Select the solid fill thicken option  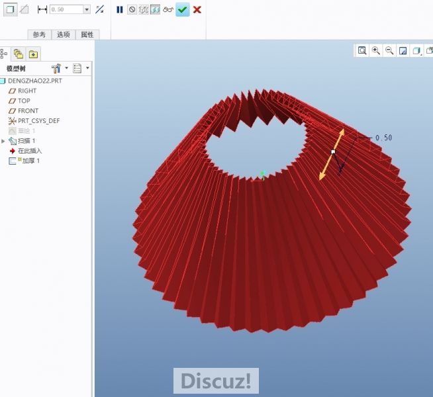pos(9,9)
